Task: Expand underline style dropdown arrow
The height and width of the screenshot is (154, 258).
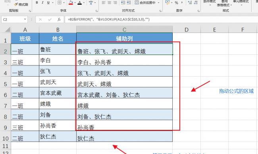Action: tap(53, 3)
